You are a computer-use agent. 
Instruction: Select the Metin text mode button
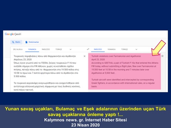[16, 42]
